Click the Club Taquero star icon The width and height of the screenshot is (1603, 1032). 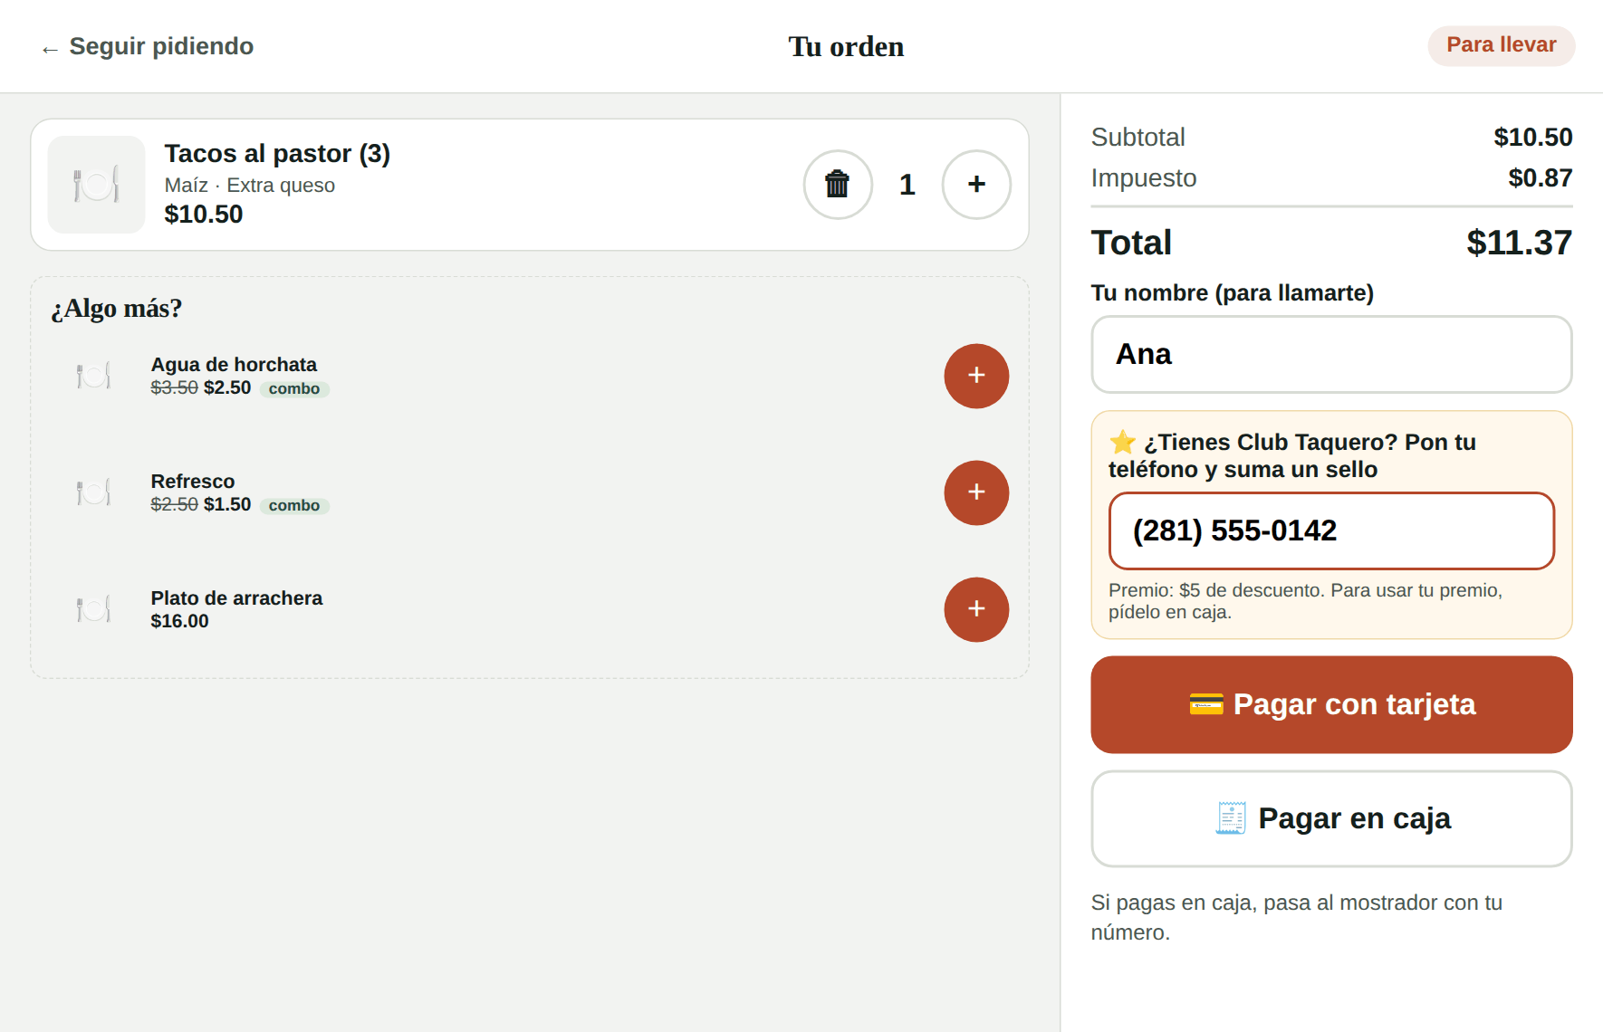pos(1122,442)
